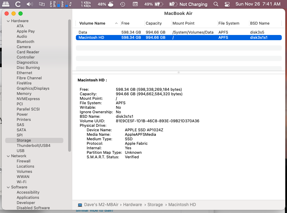
Task: Open Power info in sidebar
Action: [x=22, y=114]
